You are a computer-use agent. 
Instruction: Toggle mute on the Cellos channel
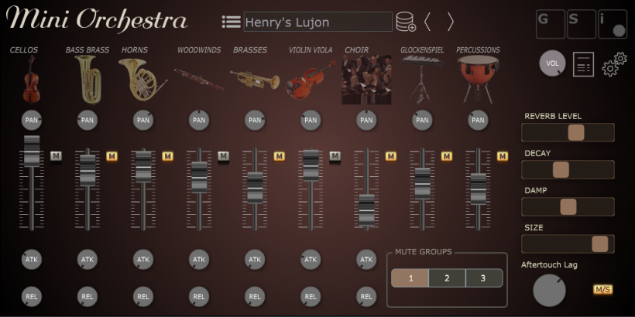click(x=56, y=156)
